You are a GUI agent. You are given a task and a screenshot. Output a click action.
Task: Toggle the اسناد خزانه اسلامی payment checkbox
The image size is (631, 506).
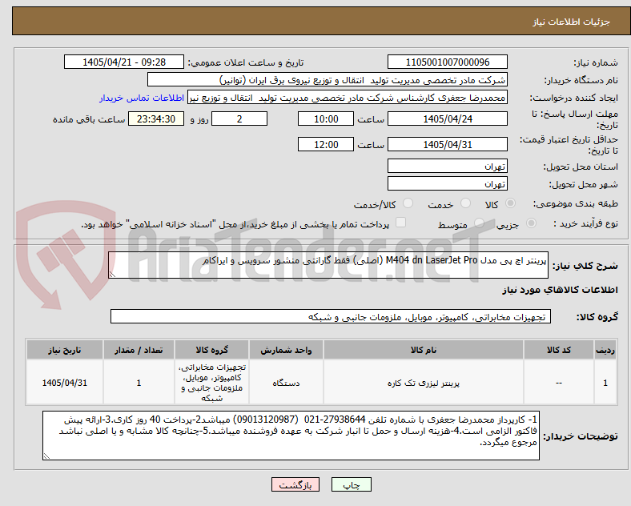click(x=400, y=223)
